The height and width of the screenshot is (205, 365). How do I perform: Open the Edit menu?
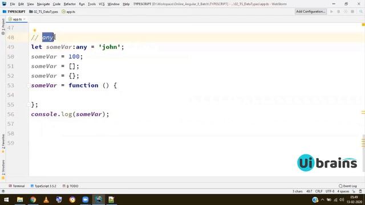[21, 4]
